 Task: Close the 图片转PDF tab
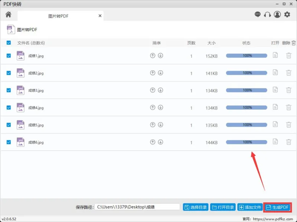100,16
